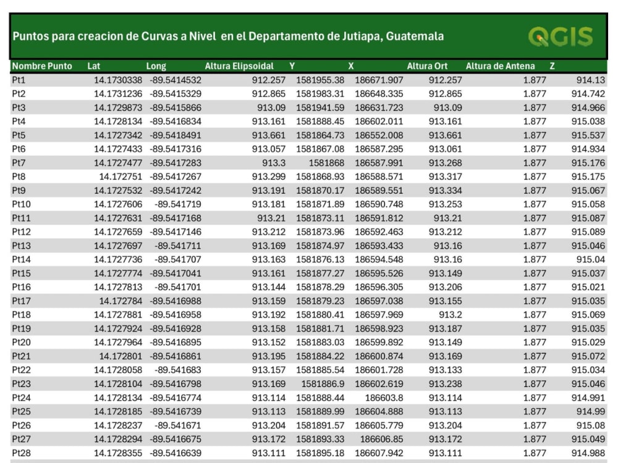Click longitude cell '-89.541719'
This screenshot has height=463, width=618.
point(178,204)
